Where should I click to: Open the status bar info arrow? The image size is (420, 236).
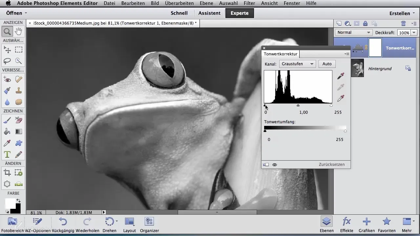[104, 212]
